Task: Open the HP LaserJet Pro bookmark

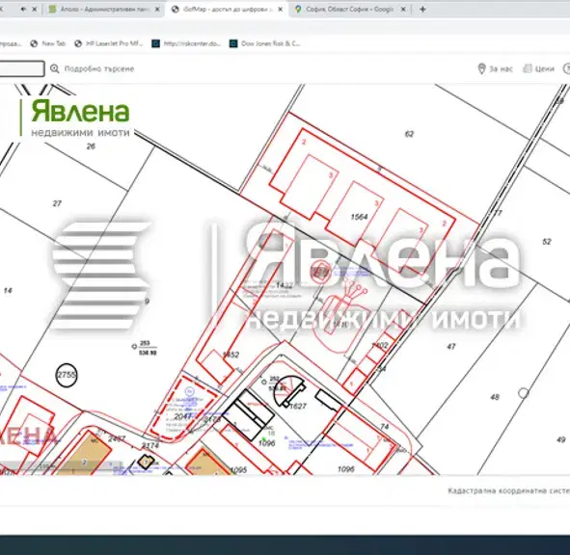Action: pos(109,43)
